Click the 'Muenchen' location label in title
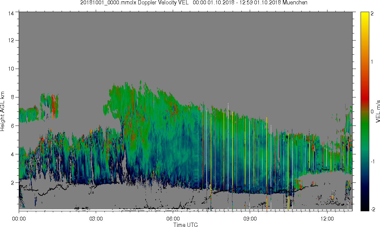This screenshot has width=380, height=227. point(295,3)
